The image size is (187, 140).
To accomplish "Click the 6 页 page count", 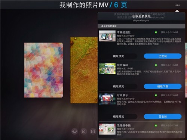I will tap(120, 5).
